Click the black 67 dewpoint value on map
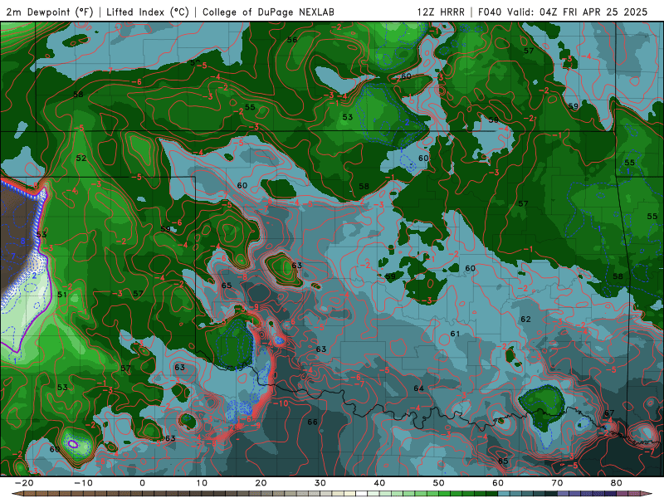 [609, 413]
